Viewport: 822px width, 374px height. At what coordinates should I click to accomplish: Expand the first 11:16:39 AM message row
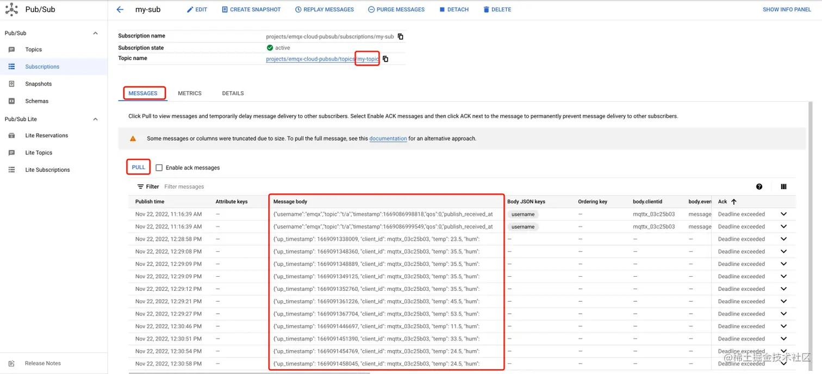pos(783,214)
